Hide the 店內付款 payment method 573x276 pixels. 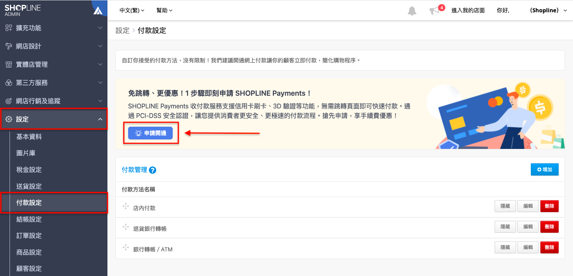pos(505,206)
